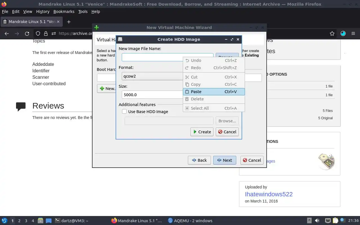The image size is (360, 225).
Task: Open a new Firefox tab
Action: (x=69, y=22)
